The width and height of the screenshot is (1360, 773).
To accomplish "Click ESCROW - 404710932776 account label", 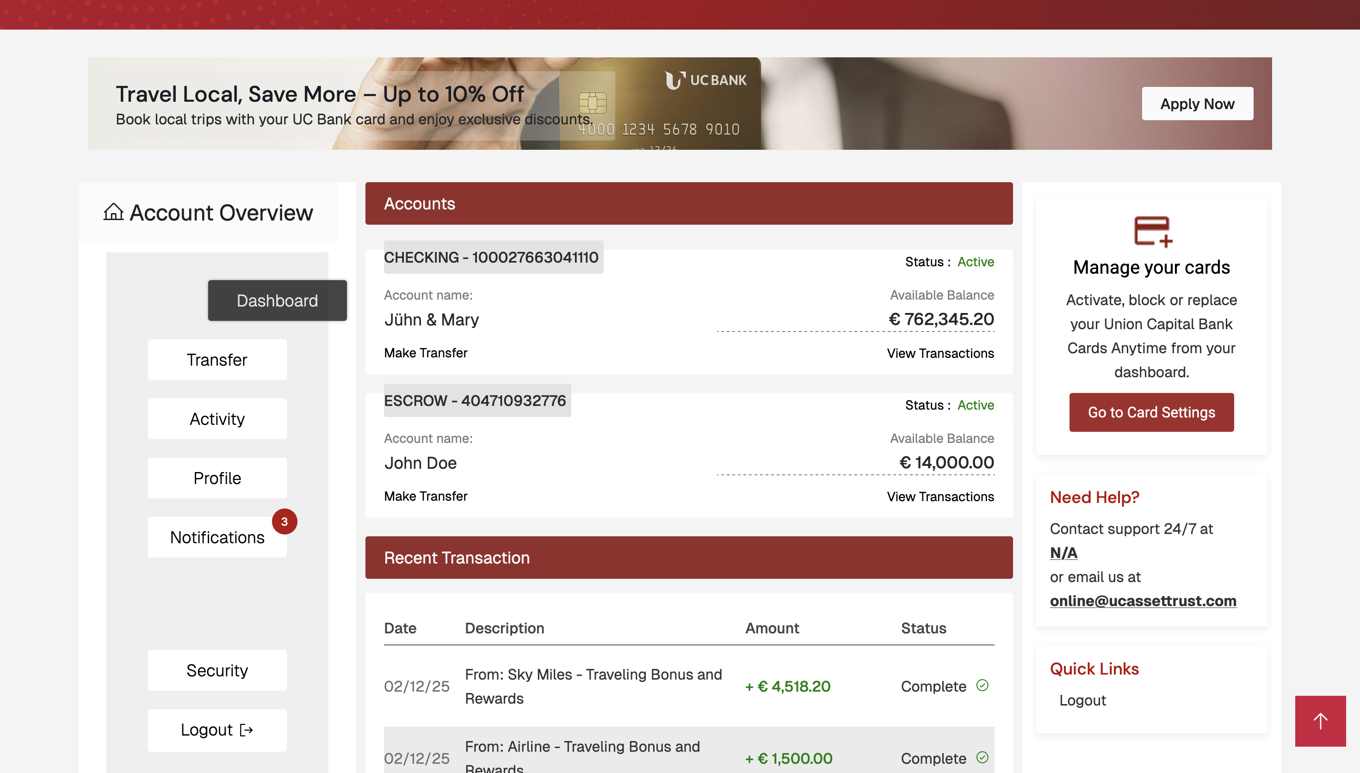I will (x=477, y=400).
